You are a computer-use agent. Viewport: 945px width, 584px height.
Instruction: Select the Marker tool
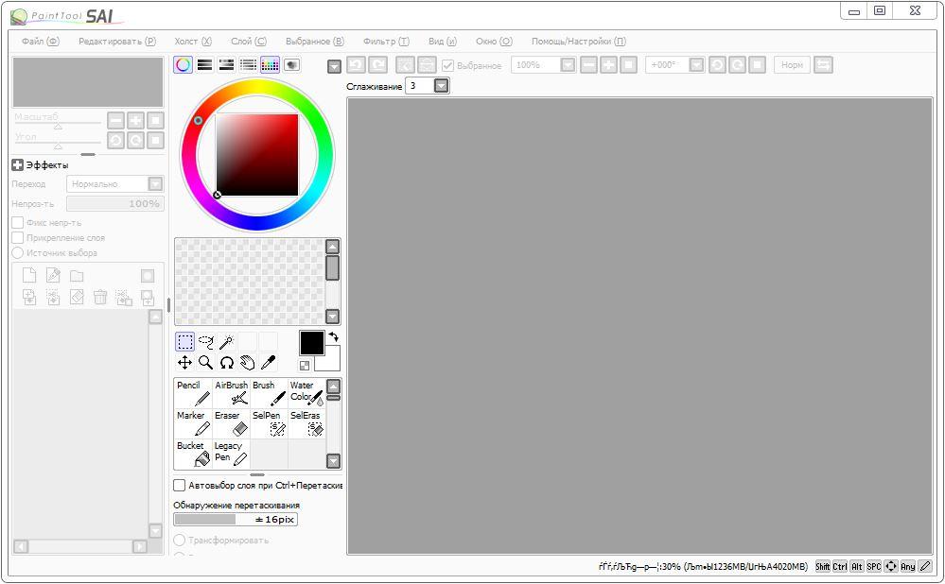pyautogui.click(x=194, y=424)
